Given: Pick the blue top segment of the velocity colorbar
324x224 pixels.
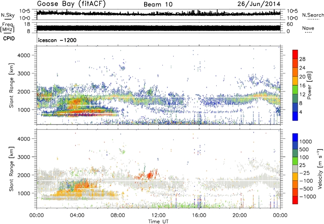Looking at the screenshot, I should (x=295, y=137).
